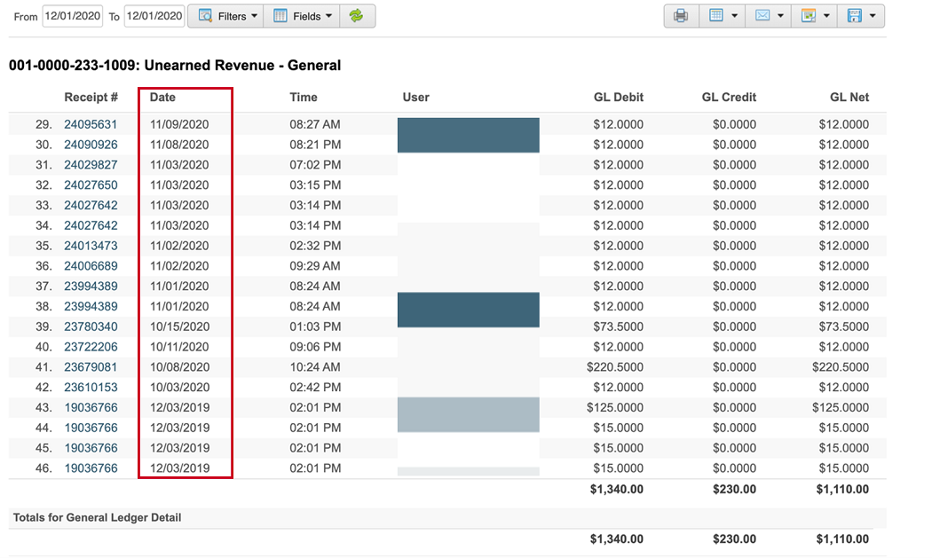Open receipt link 24090926
The width and height of the screenshot is (932, 558).
click(x=91, y=145)
